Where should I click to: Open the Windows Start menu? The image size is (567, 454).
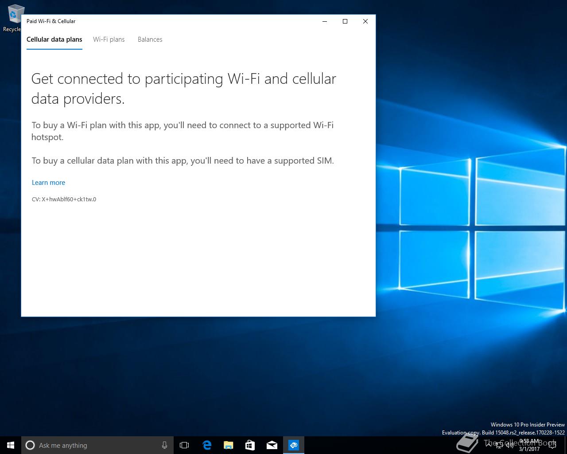(x=11, y=445)
